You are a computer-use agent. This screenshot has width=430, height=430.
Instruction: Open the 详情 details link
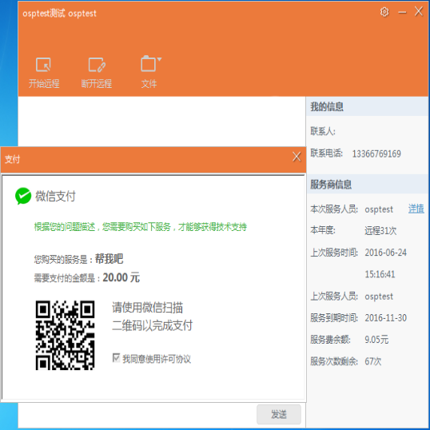click(x=416, y=209)
